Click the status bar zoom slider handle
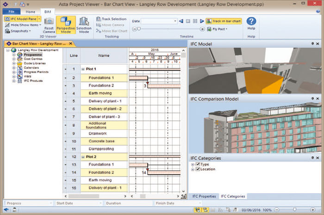 pyautogui.click(x=295, y=210)
